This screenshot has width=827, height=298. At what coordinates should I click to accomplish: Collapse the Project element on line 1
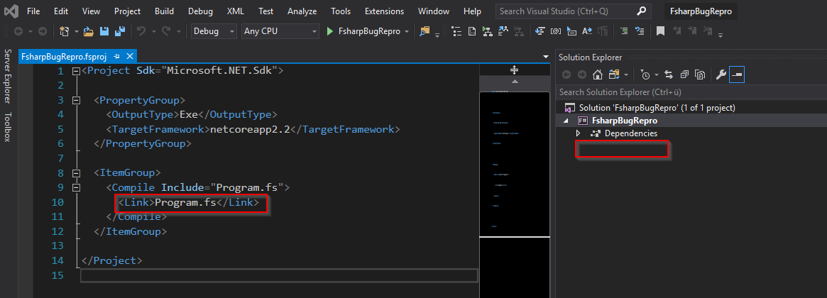coord(76,71)
